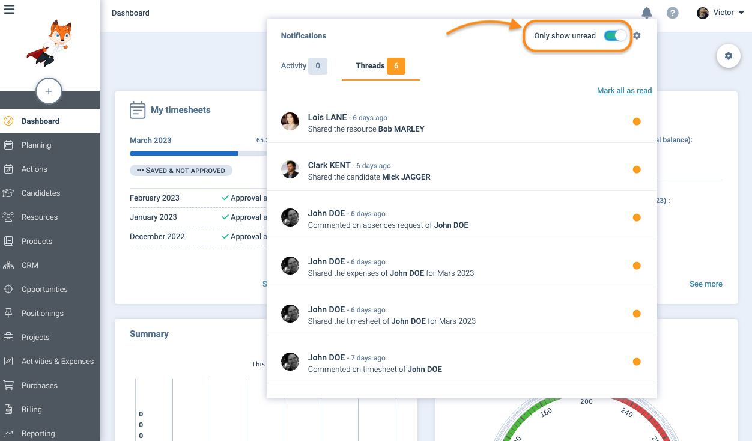Click the Products icon in sidebar

[x=8, y=241]
